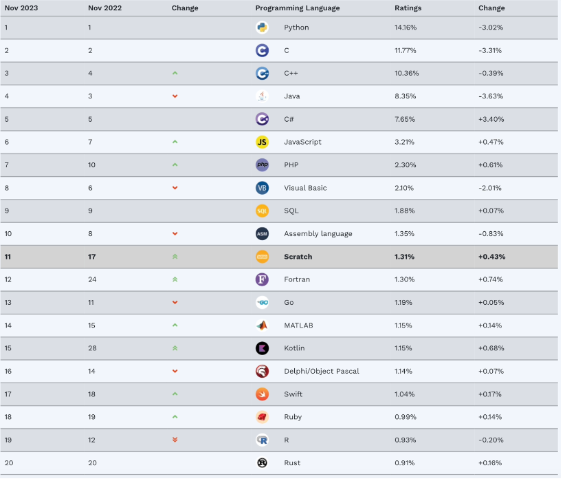
Task: Click the Nov 2023 column header
Action: (21, 8)
